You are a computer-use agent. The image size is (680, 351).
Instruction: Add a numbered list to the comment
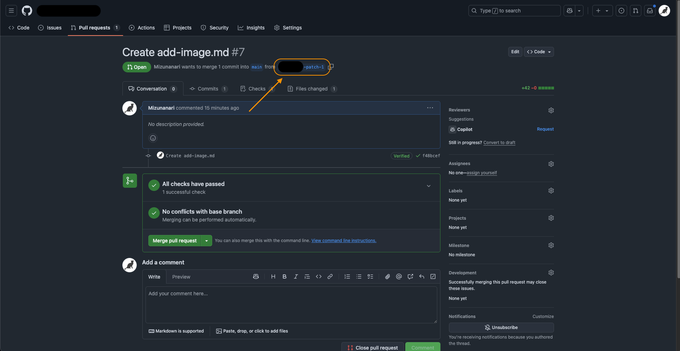[347, 277]
